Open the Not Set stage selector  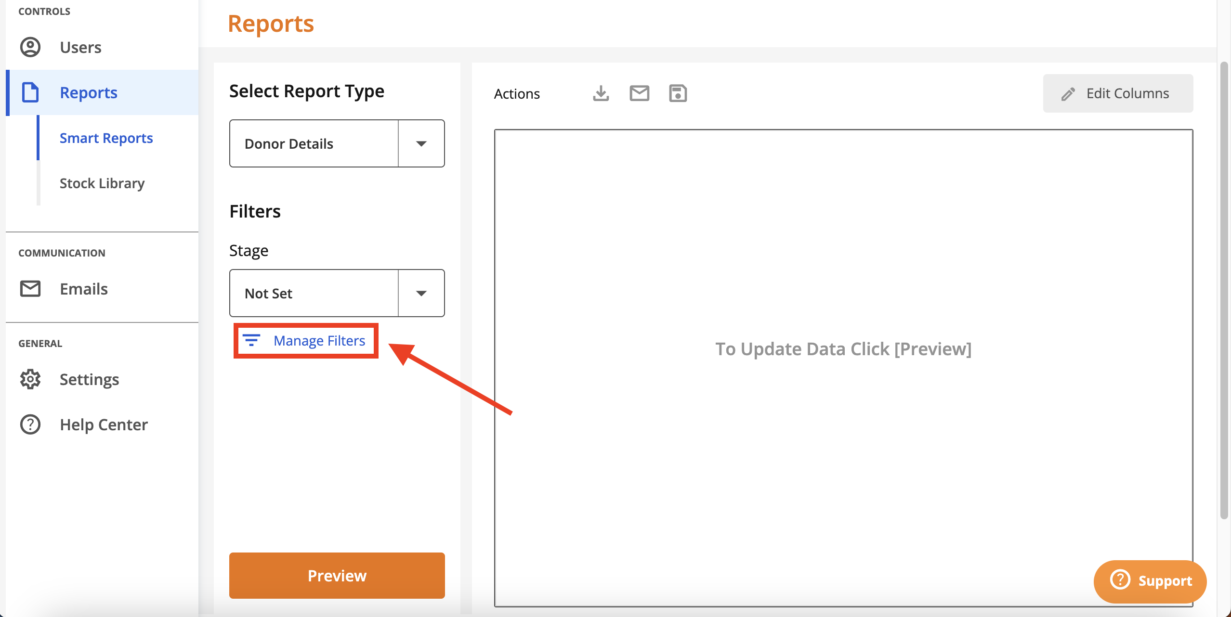tap(314, 293)
